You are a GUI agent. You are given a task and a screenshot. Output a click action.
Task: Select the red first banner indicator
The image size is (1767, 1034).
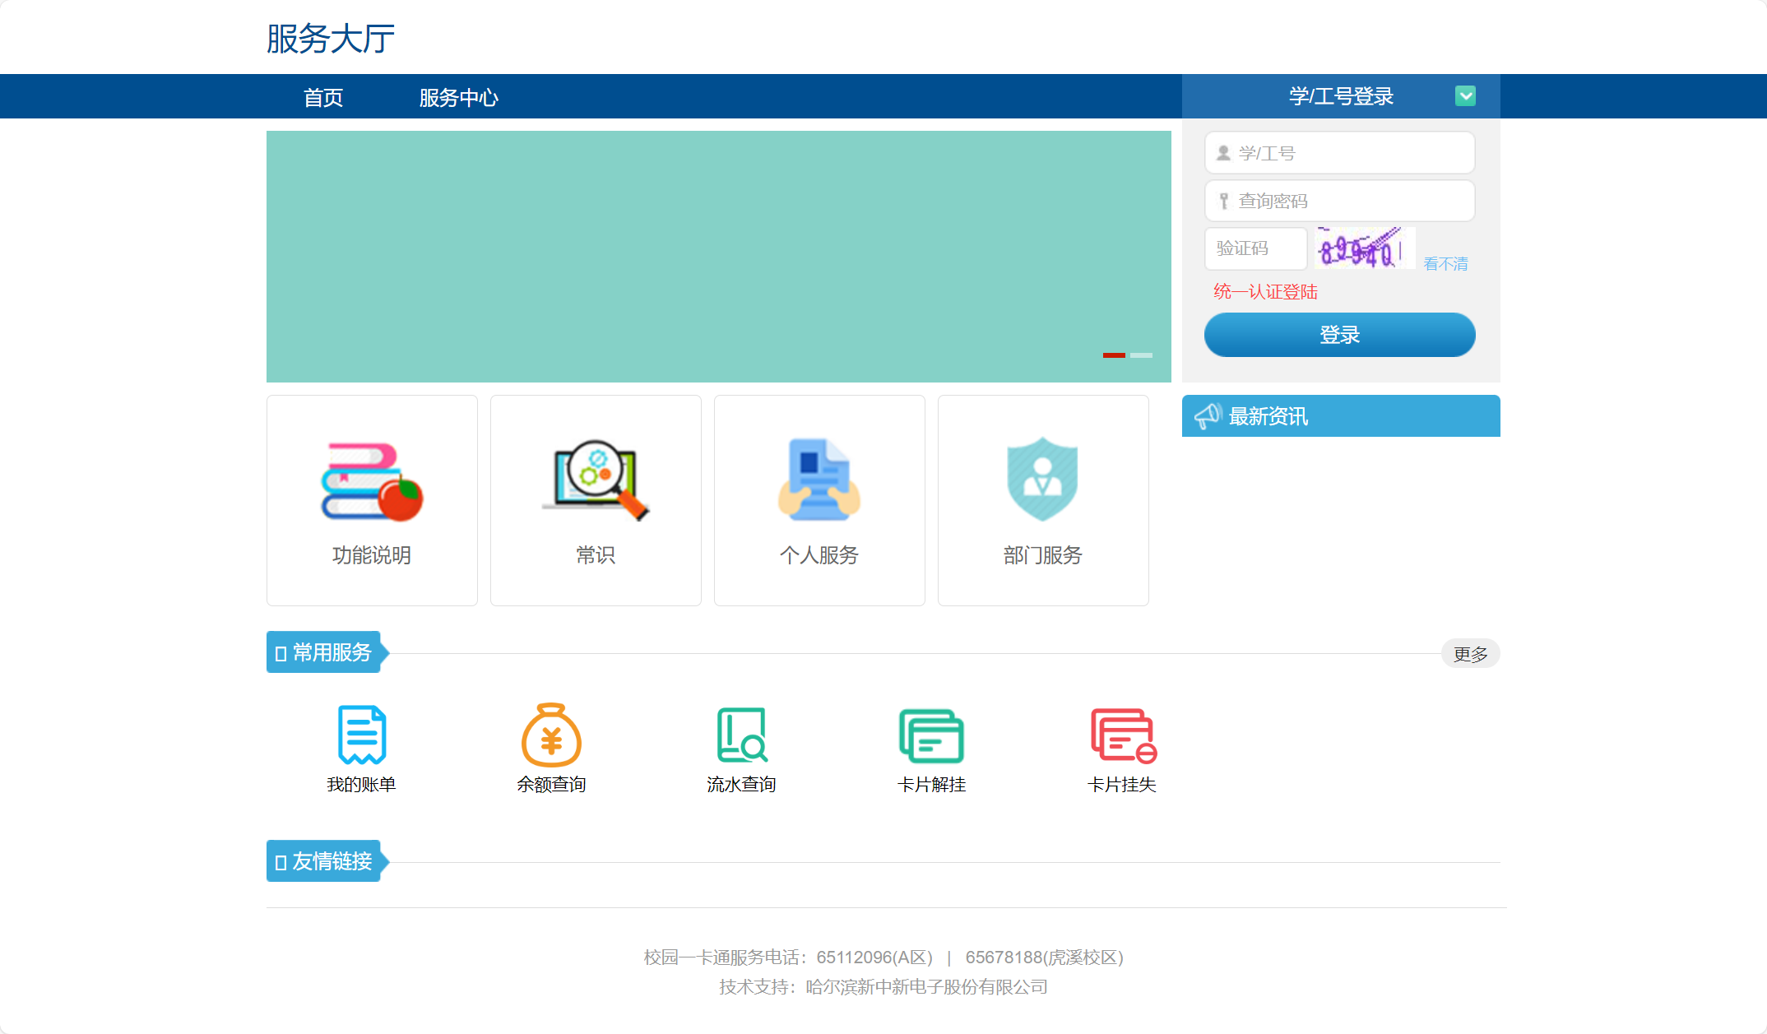[x=1114, y=355]
